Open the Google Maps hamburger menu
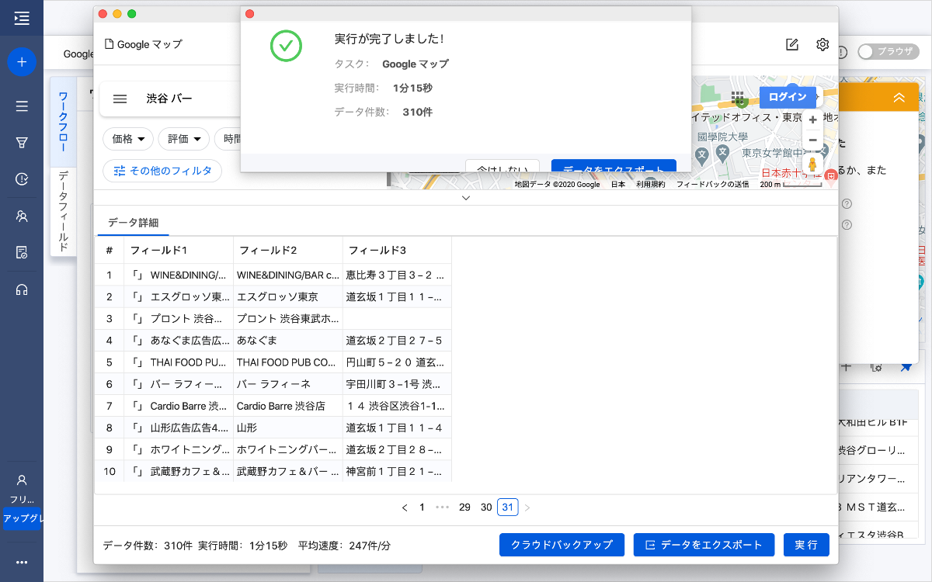 coord(120,99)
